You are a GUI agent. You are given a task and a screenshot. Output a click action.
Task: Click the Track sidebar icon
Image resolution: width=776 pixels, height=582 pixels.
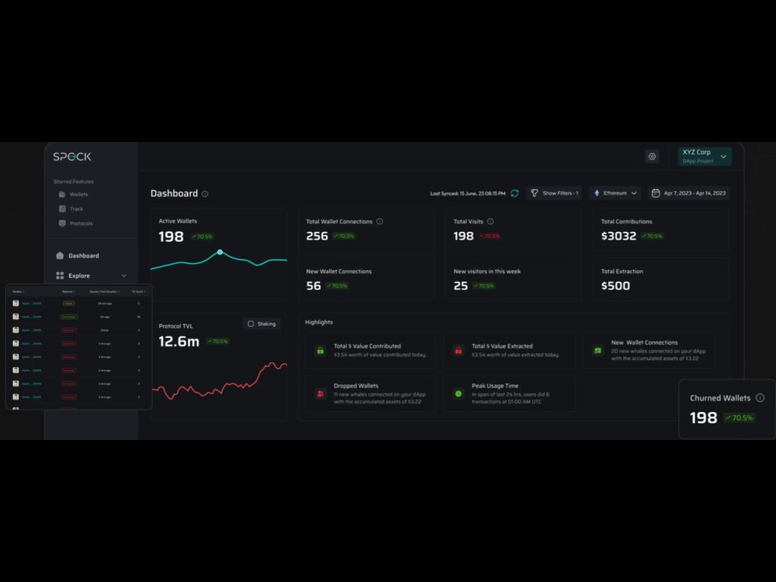point(62,209)
